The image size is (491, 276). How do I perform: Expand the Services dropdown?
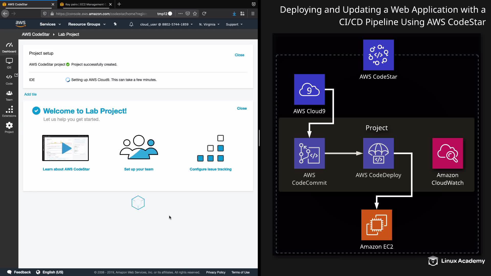click(x=50, y=24)
